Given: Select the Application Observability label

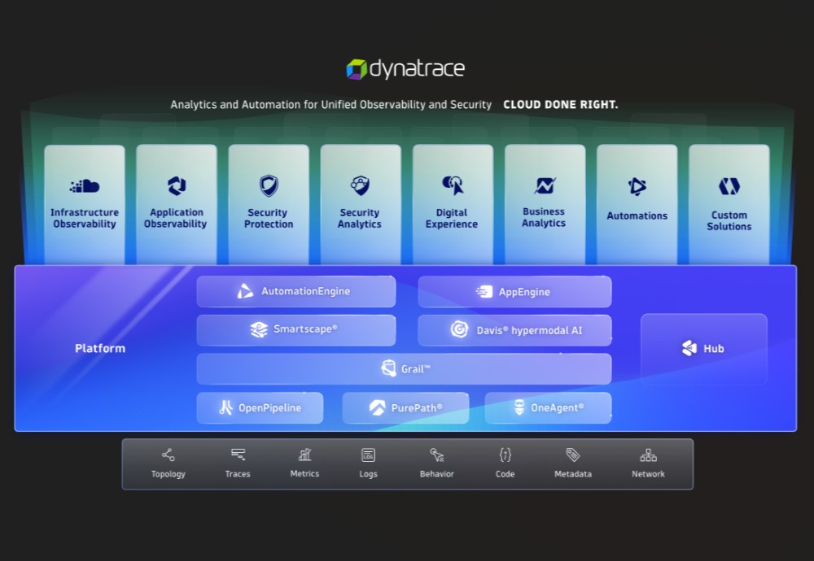Looking at the screenshot, I should pyautogui.click(x=176, y=218).
